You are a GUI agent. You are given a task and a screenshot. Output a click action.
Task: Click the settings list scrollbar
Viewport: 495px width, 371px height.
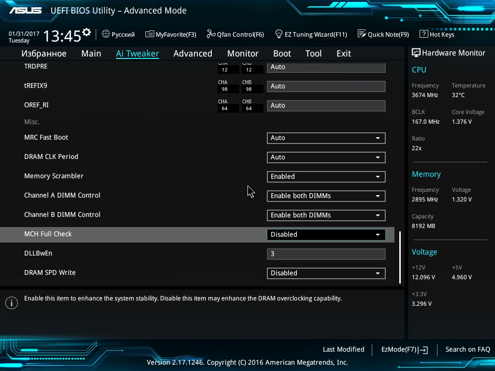400,257
